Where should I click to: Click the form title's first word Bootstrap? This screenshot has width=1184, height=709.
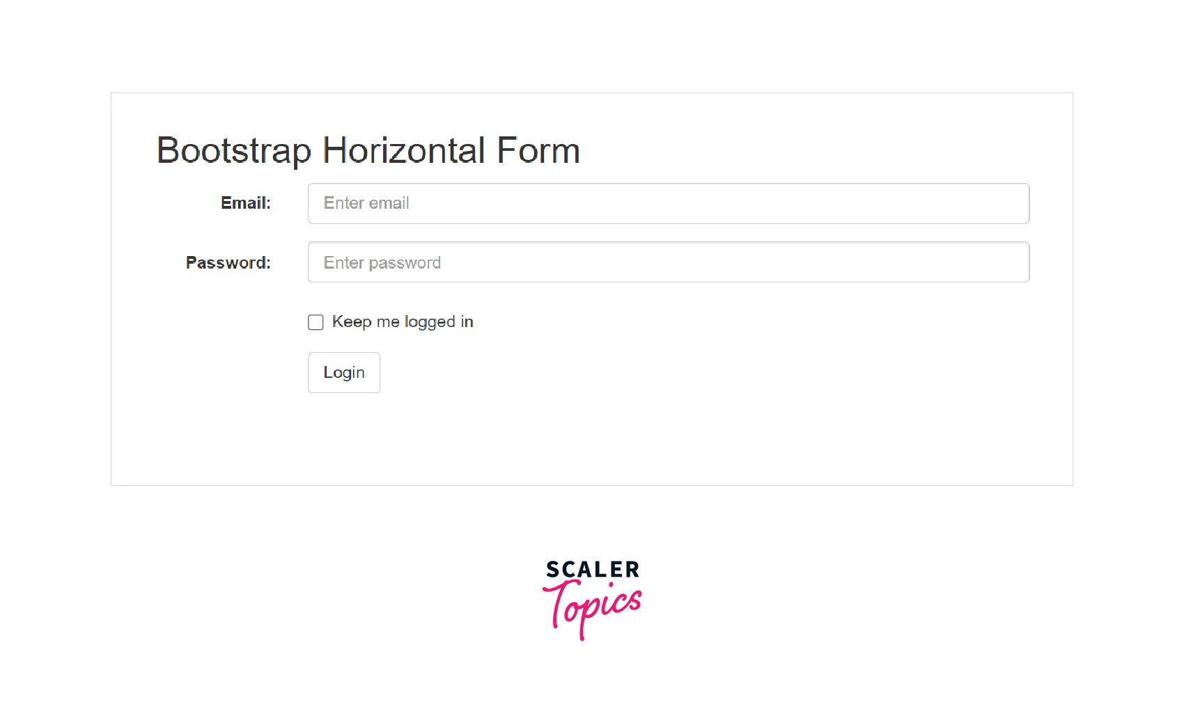click(x=236, y=150)
